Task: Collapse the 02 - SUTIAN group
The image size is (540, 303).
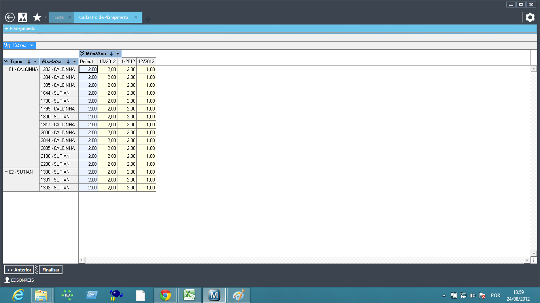Action: tap(6, 172)
